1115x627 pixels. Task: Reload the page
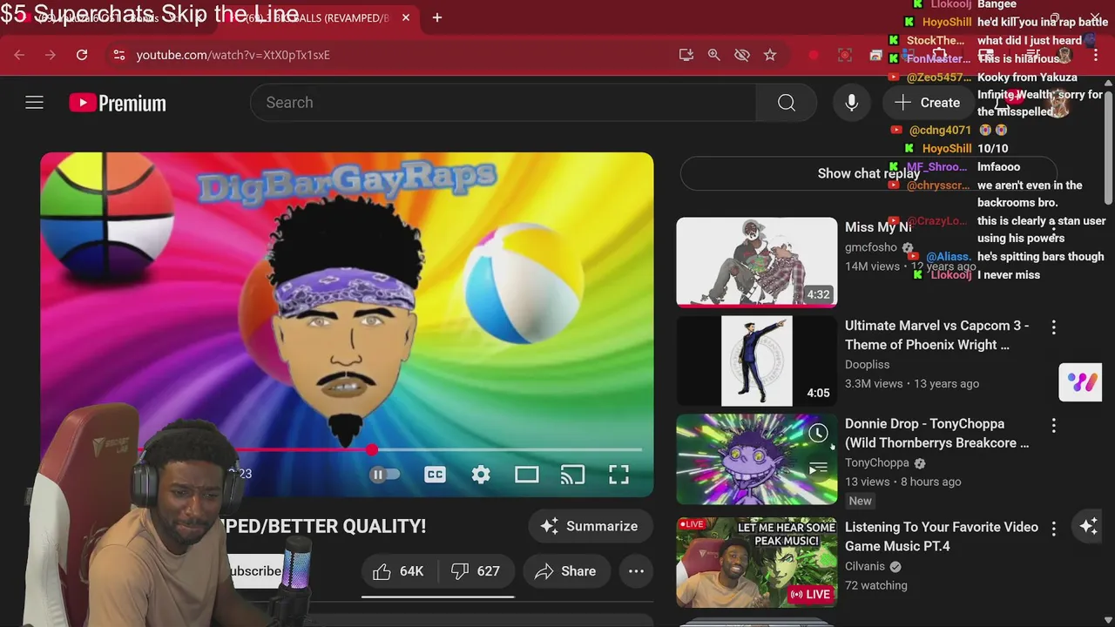(82, 55)
